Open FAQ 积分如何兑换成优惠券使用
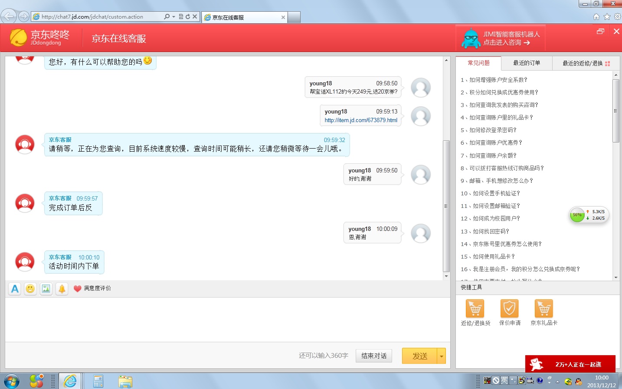 coord(499,92)
